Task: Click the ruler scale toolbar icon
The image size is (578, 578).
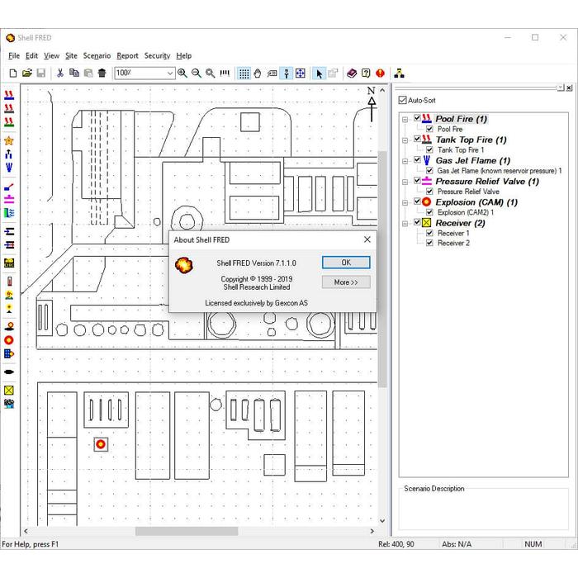Action: point(225,73)
